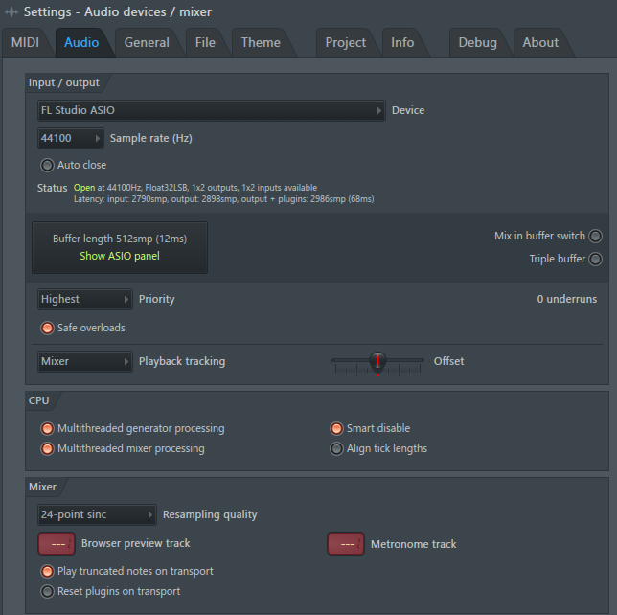
Task: Enable Align tick lengths
Action: pos(336,448)
